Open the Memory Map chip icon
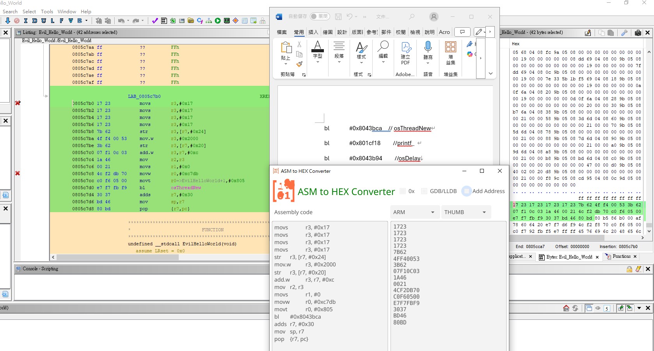The width and height of the screenshot is (654, 351). pyautogui.click(x=227, y=21)
